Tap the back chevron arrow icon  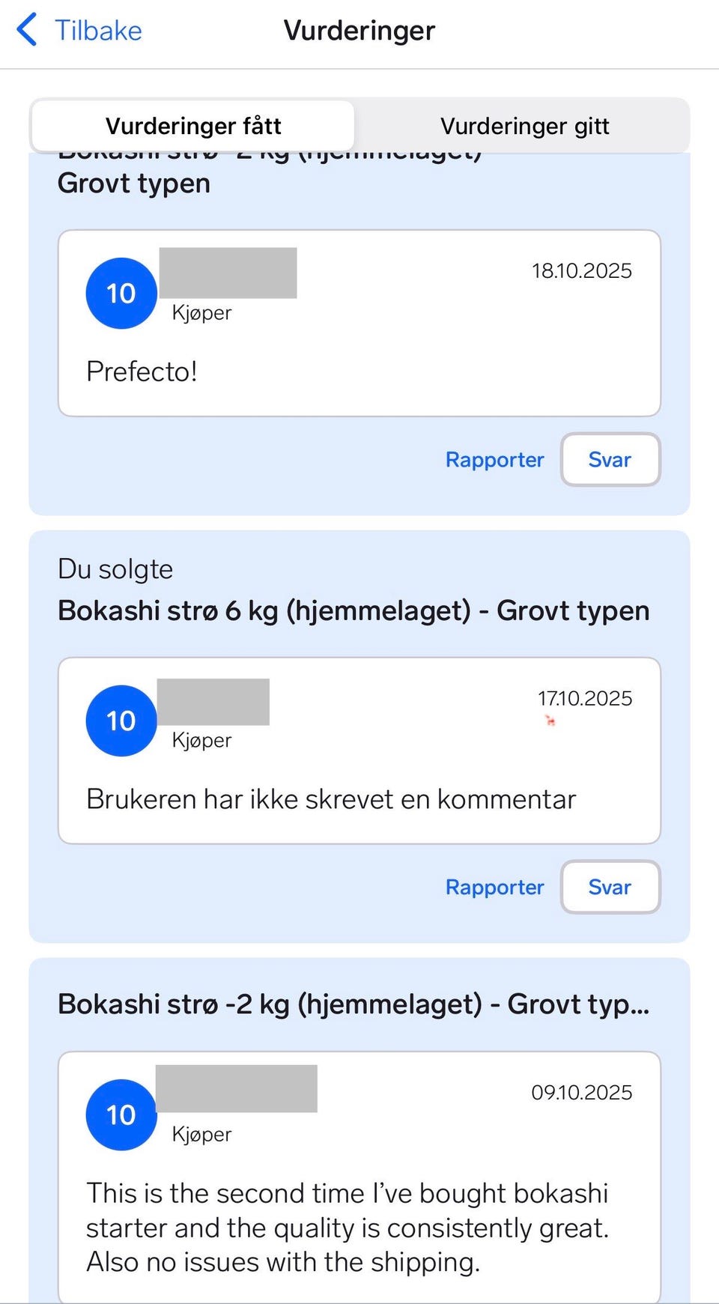click(27, 30)
